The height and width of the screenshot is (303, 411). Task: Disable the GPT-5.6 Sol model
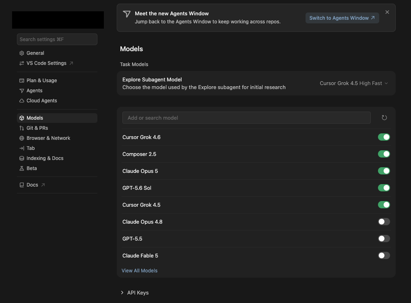pos(384,188)
